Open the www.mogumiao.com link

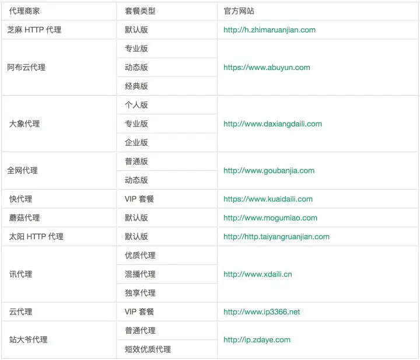271,218
